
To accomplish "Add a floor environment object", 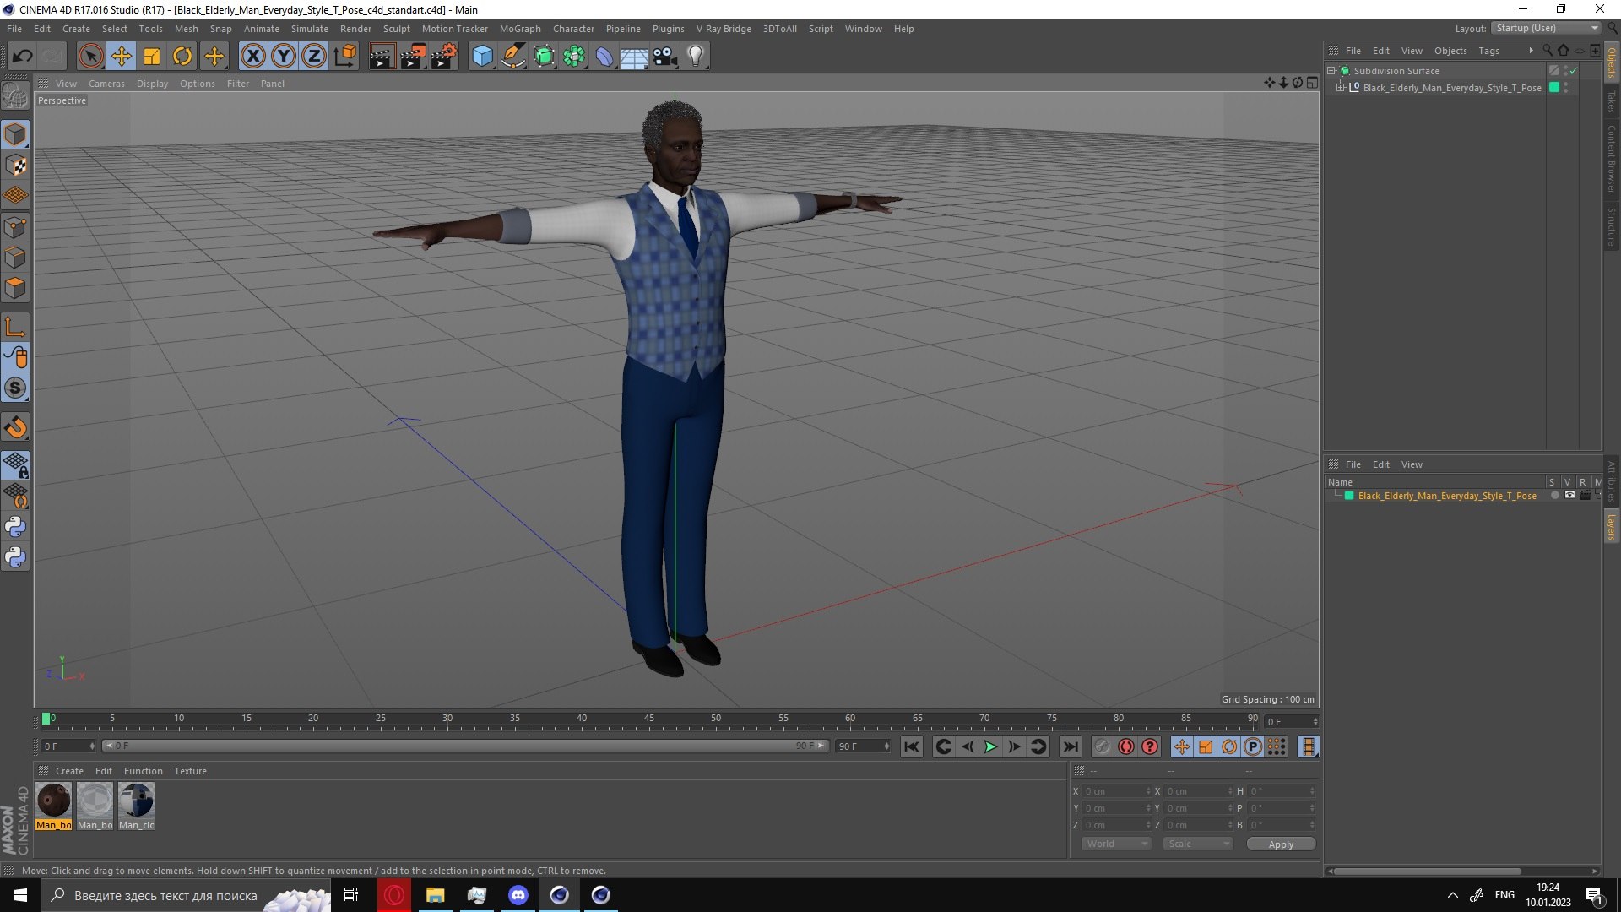I will [x=635, y=57].
